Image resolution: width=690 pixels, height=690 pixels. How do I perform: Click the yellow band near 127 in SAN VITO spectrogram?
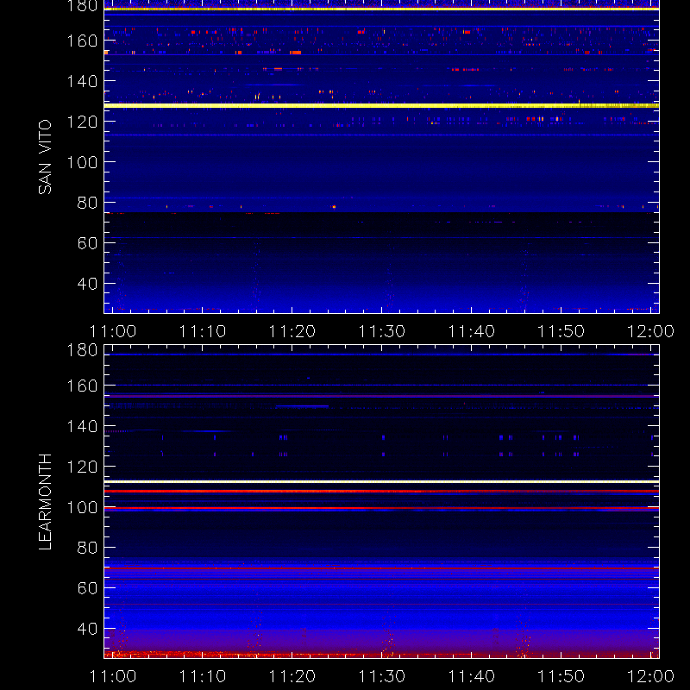[x=381, y=105]
